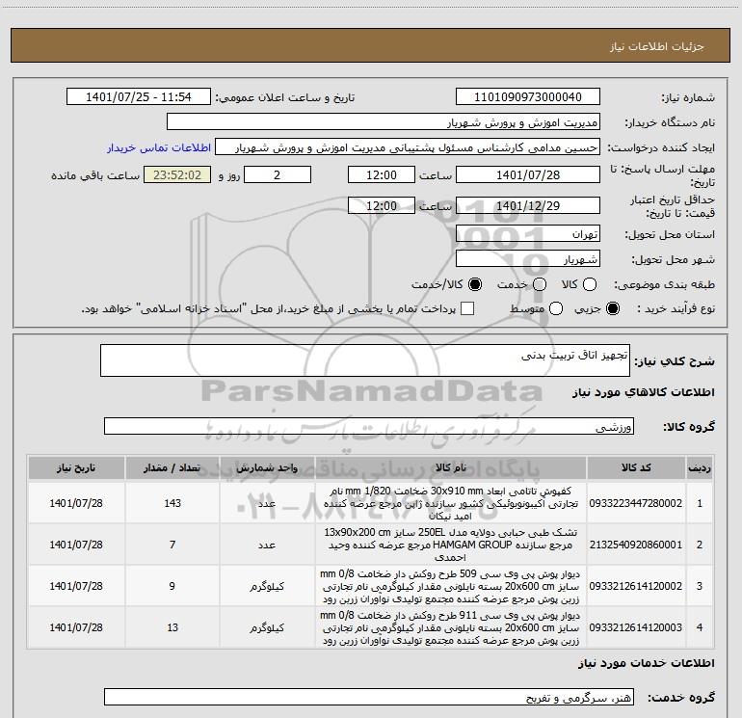Click the دیوار پوش 911 item name
The width and height of the screenshot is (742, 718).
pyautogui.click(x=451, y=628)
